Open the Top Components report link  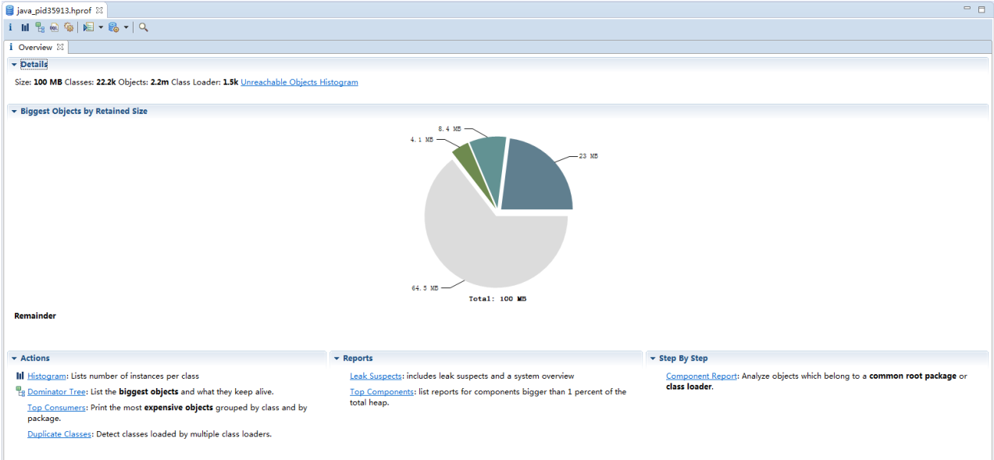pos(382,391)
